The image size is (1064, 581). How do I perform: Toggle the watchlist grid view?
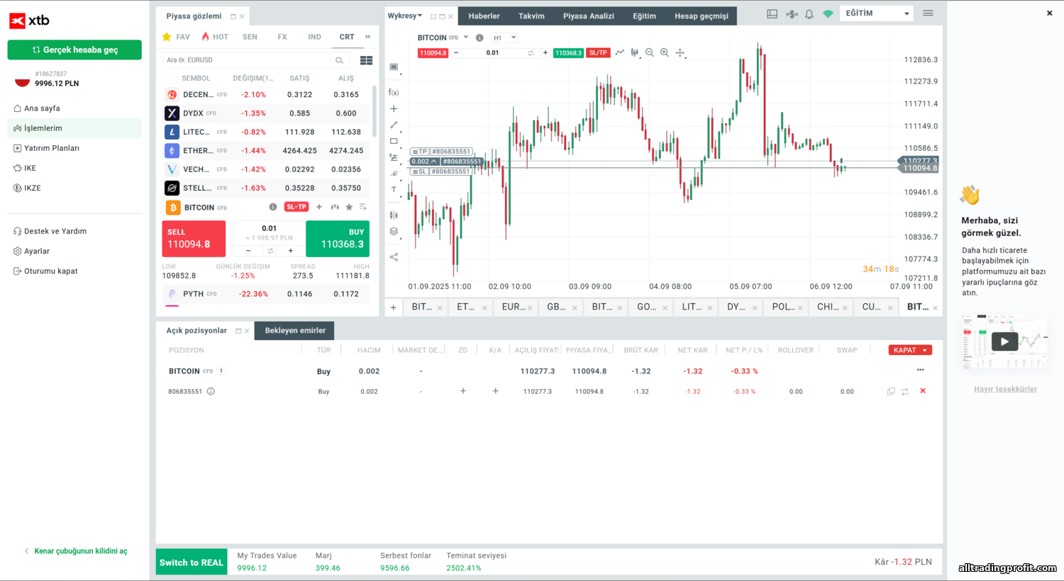pyautogui.click(x=366, y=60)
